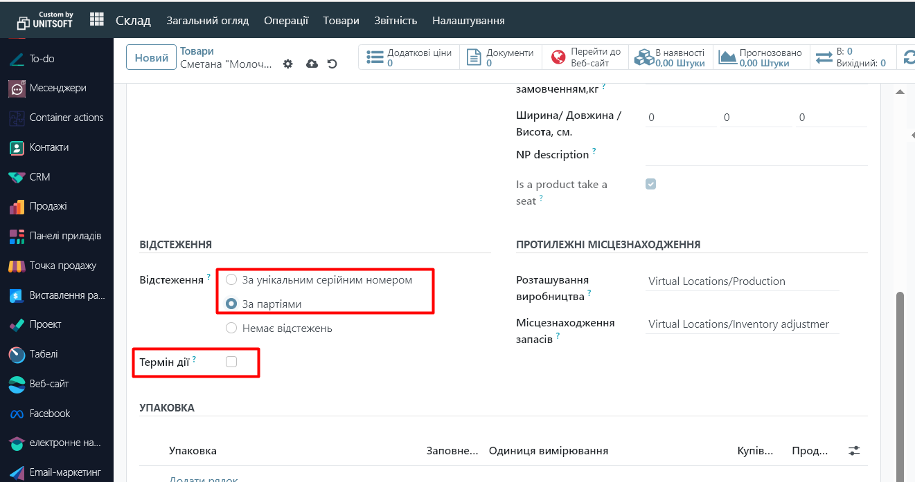This screenshot has width=915, height=482.
Task: Open the Операції menu
Action: pyautogui.click(x=286, y=21)
